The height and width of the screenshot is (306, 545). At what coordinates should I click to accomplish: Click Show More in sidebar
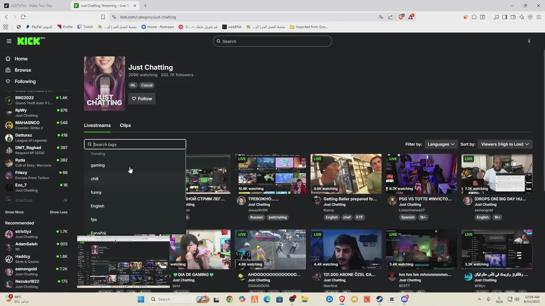[14, 212]
